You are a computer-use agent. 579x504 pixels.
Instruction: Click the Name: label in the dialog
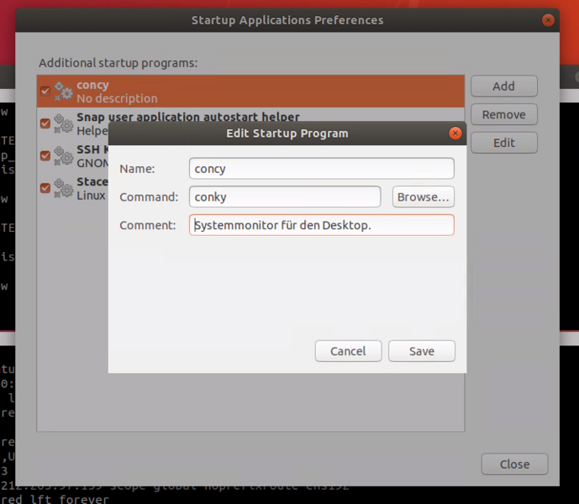pos(137,169)
